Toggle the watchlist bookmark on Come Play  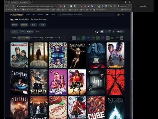pos(13,71)
